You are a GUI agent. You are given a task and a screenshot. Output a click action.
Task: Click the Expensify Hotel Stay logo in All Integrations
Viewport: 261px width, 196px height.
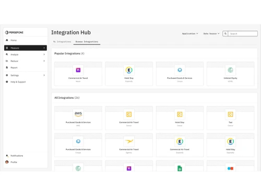coord(230,141)
